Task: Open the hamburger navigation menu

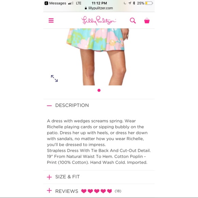Action: point(51,20)
